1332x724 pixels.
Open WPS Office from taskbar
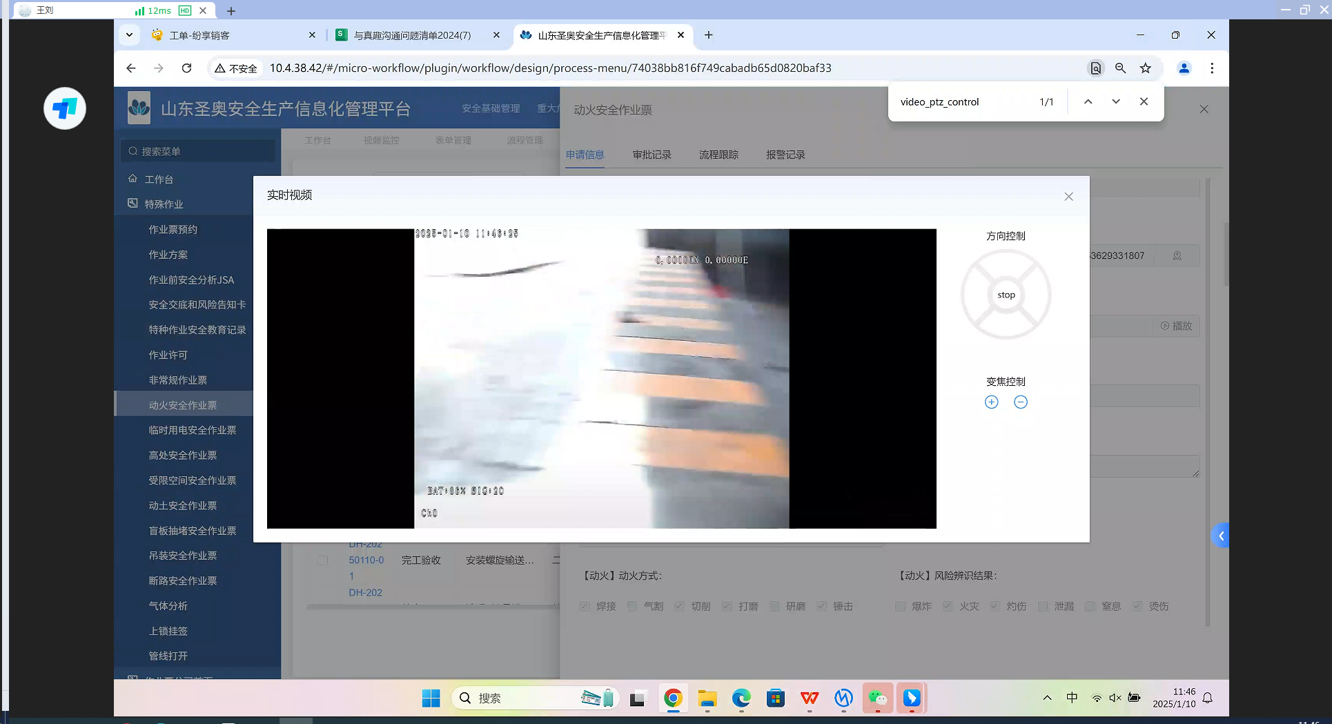[810, 698]
